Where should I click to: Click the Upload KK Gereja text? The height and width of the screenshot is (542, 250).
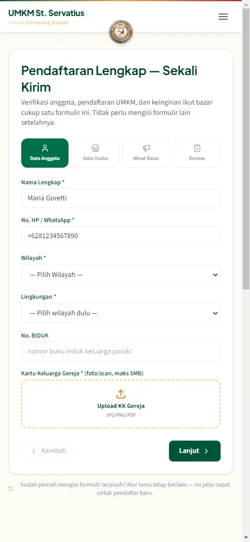(121, 406)
